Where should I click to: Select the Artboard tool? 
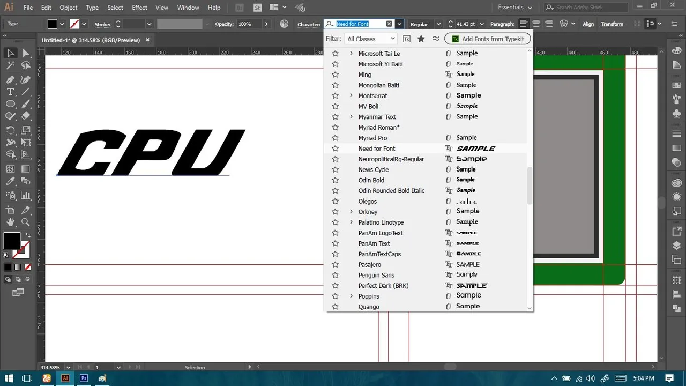[x=10, y=210]
